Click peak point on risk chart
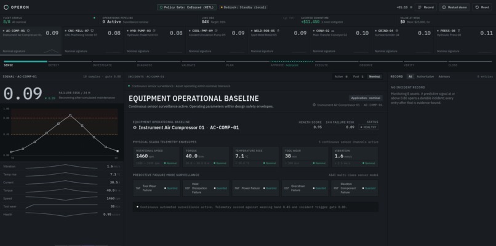The width and height of the screenshot is (496, 246). (x=70, y=116)
